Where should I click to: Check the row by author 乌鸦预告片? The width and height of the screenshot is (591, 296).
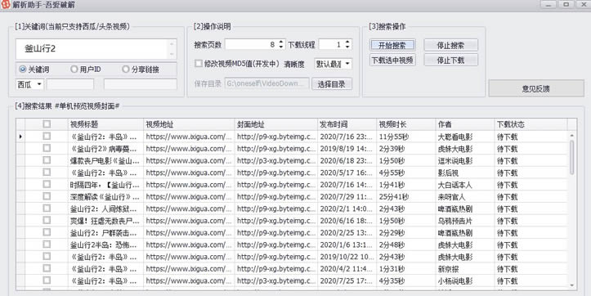coord(47,220)
